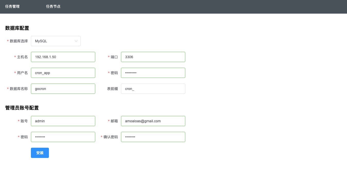The image size is (347, 180).
Task: Focus the 数据库名称 field with gocron
Action: pyautogui.click(x=63, y=89)
